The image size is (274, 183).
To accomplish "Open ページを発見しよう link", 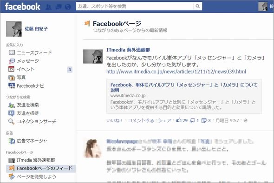I will click(x=36, y=176).
